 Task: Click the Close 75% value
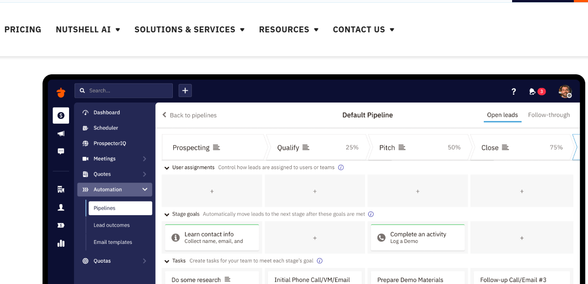(x=556, y=147)
